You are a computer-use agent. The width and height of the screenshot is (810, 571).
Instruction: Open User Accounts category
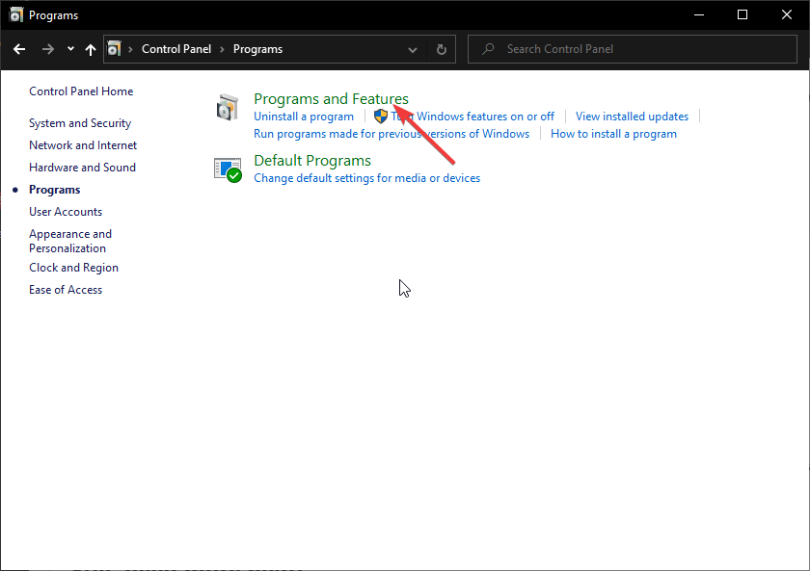[66, 212]
